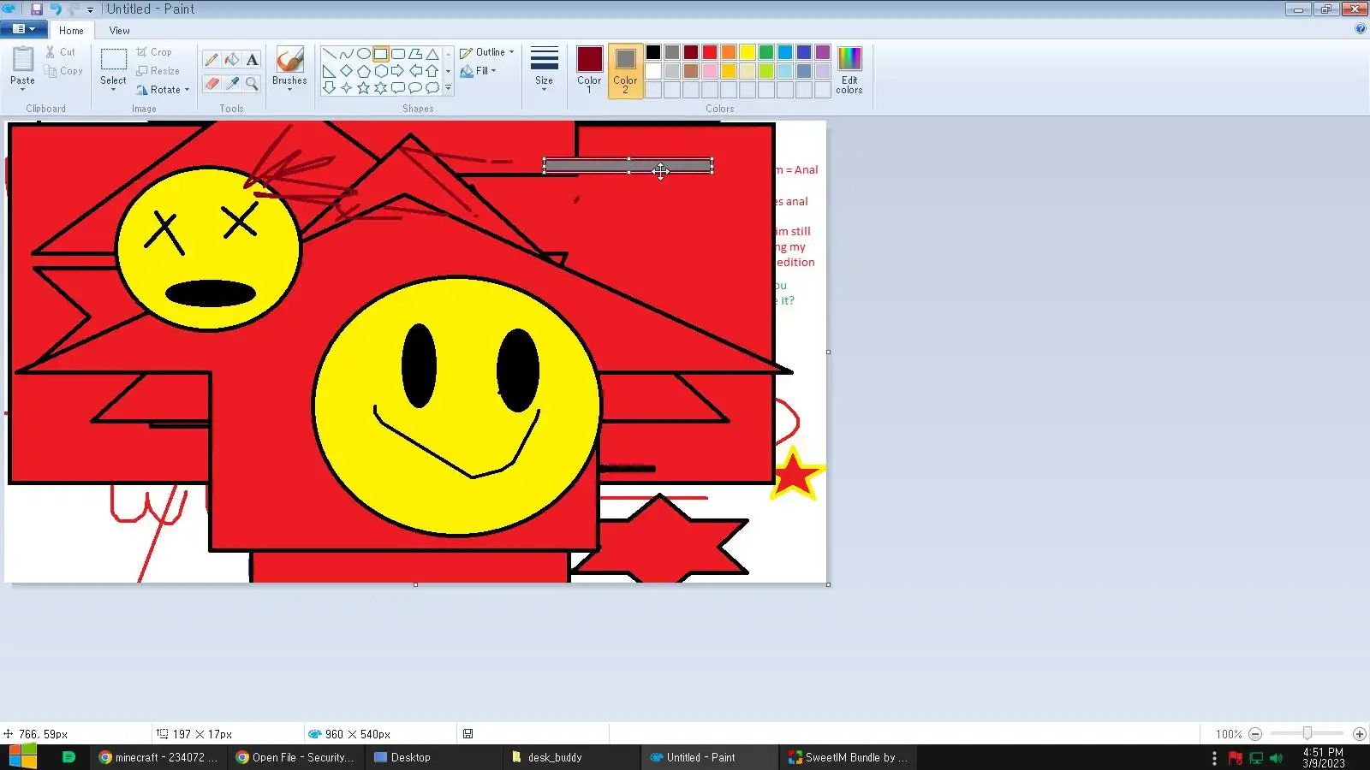The image size is (1370, 770).
Task: Choose the Four-point star shape
Action: coord(346,87)
